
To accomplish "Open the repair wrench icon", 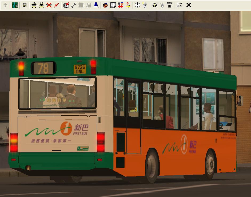I will [74, 5].
